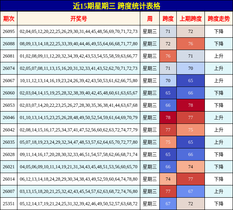Click winning numbers of period 26042
The height and width of the screenshot is (210, 233).
(x=78, y=130)
